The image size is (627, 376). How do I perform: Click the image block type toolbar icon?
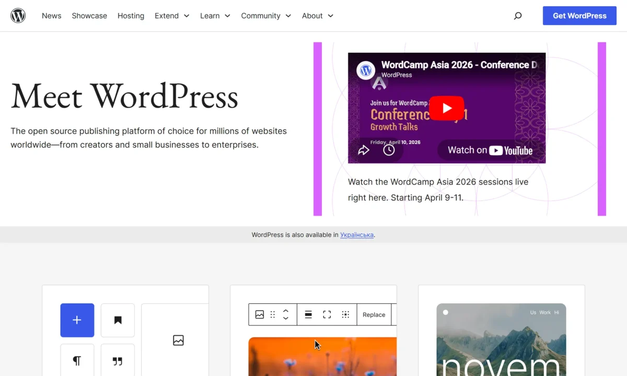pos(259,314)
